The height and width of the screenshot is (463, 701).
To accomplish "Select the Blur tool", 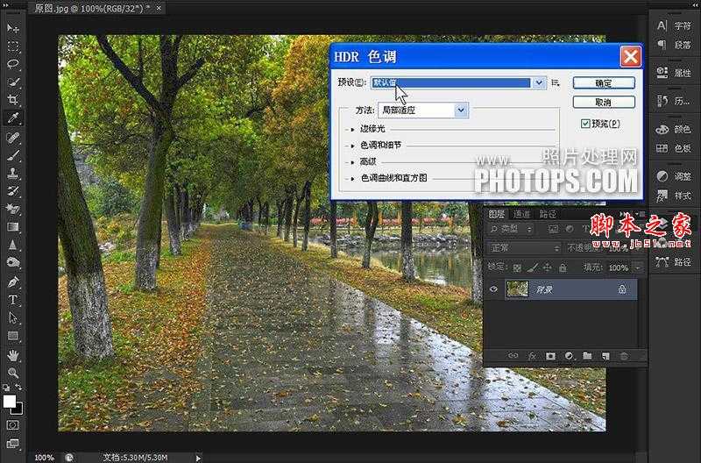I will (x=12, y=245).
